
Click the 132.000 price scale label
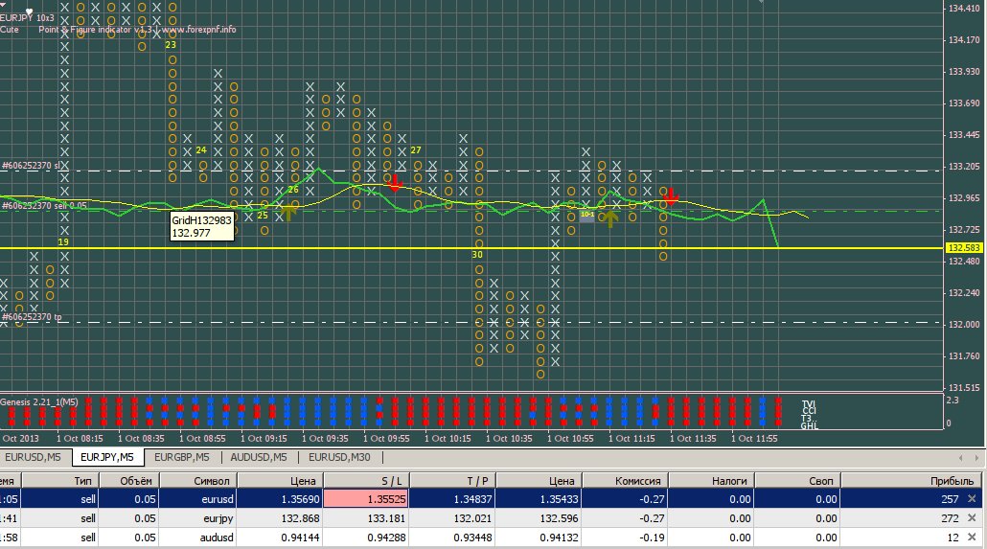click(964, 324)
